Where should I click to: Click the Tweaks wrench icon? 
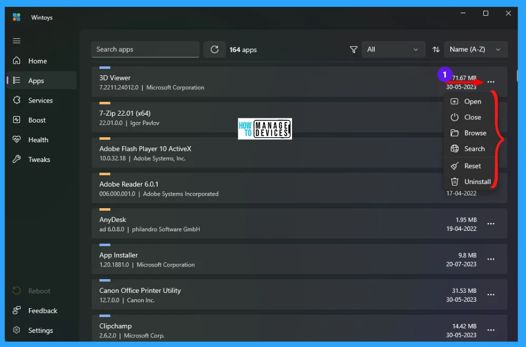pos(16,159)
